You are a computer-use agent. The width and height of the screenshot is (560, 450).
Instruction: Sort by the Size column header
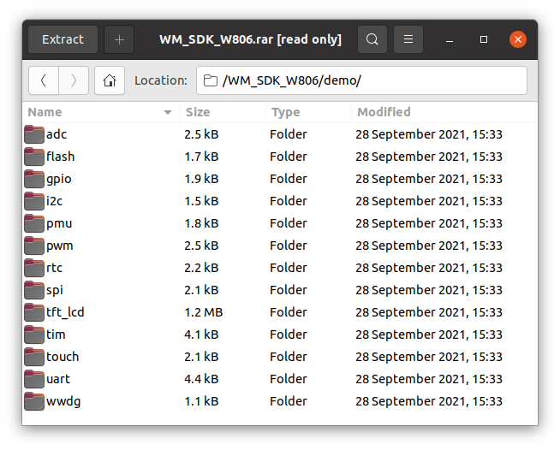point(223,112)
